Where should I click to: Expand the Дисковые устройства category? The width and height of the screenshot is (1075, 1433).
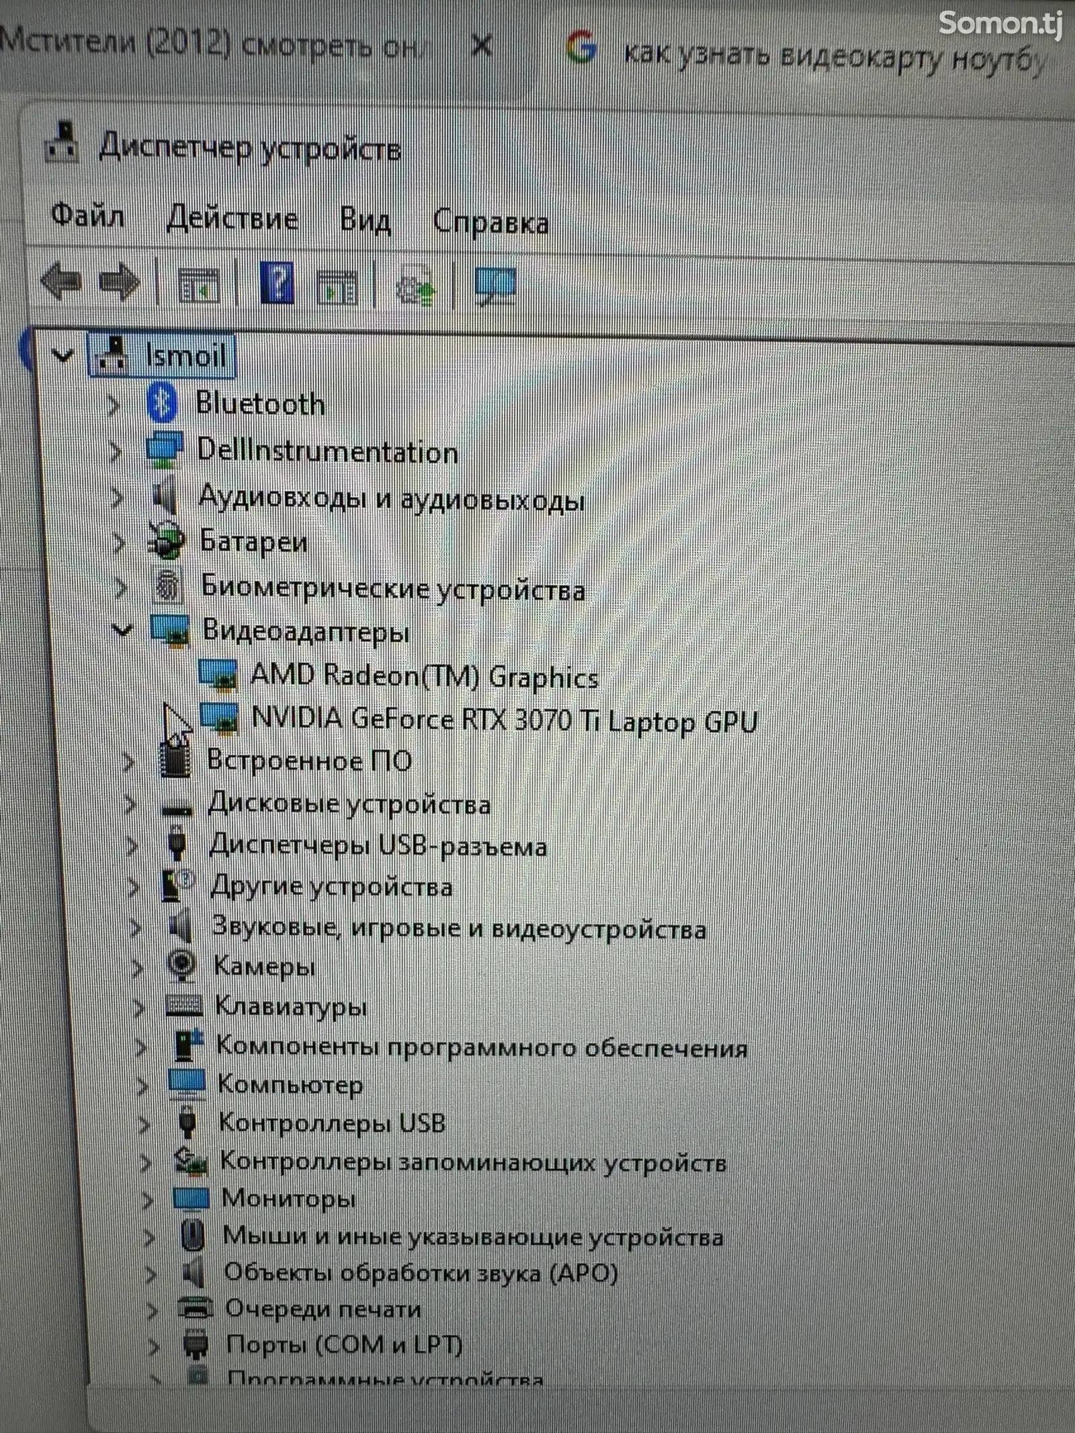coord(129,804)
